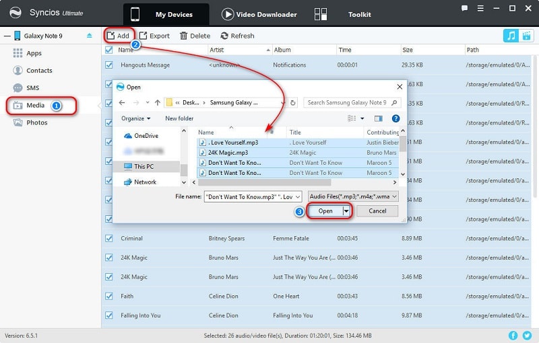
Task: Go up one folder in Open dialog
Action: [158, 102]
